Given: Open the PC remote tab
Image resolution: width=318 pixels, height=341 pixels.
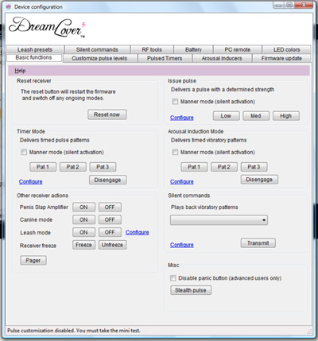Looking at the screenshot, I should click(238, 49).
